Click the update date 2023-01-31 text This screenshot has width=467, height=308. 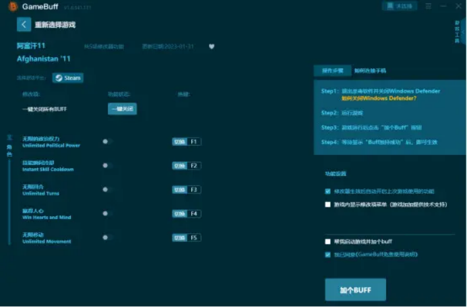click(168, 47)
